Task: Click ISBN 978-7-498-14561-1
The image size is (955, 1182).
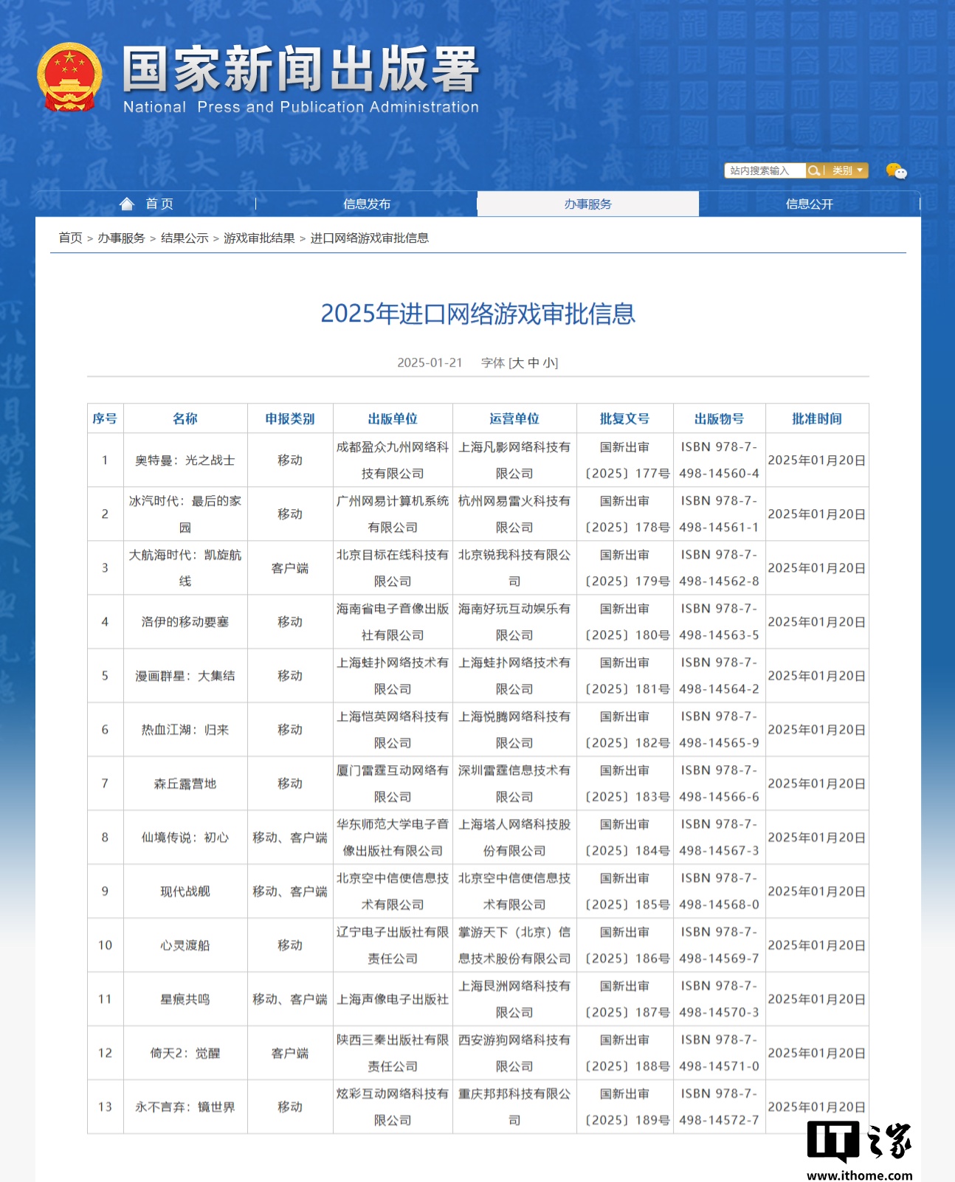Action: point(719,514)
